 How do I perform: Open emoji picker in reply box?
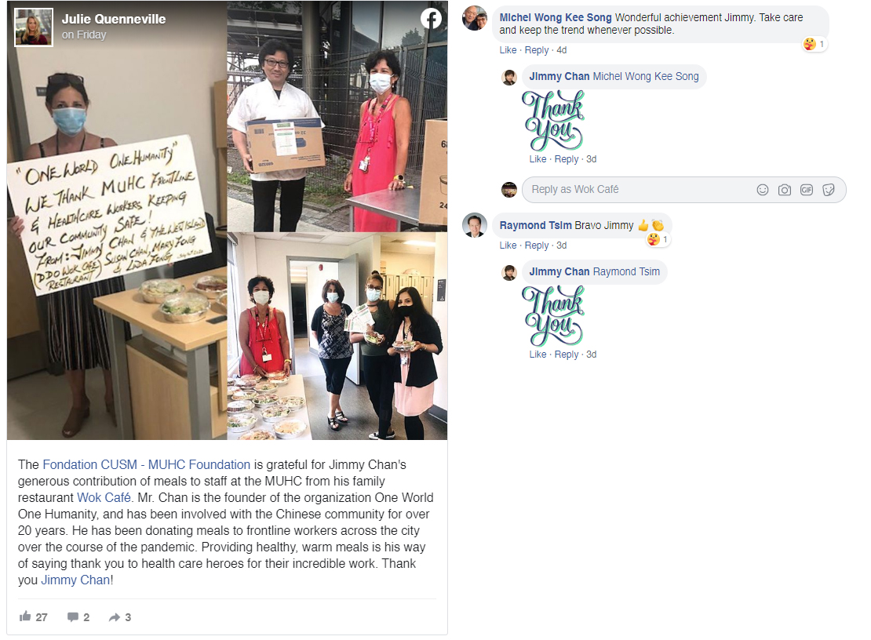762,190
